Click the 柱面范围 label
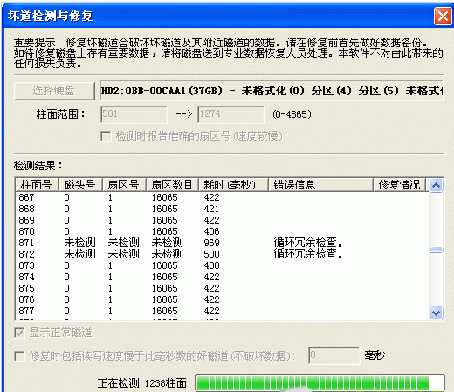This screenshot has width=454, height=392. (60, 114)
